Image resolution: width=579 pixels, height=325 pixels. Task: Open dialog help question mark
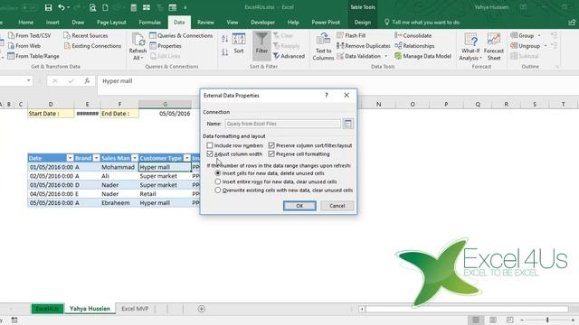point(327,95)
